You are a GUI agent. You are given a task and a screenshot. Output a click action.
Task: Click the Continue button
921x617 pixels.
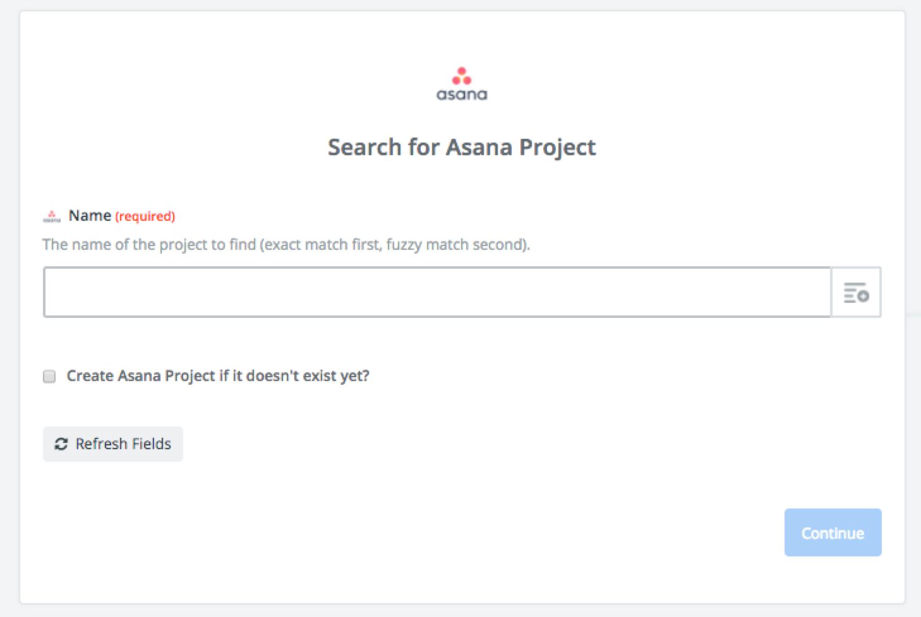833,532
